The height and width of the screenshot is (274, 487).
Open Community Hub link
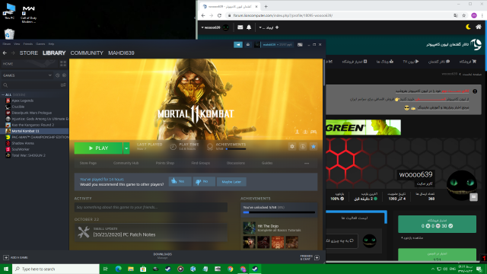(126, 163)
